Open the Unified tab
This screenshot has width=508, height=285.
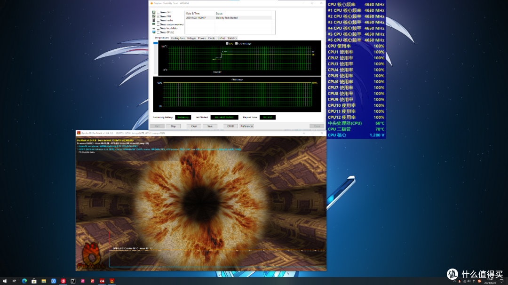221,38
